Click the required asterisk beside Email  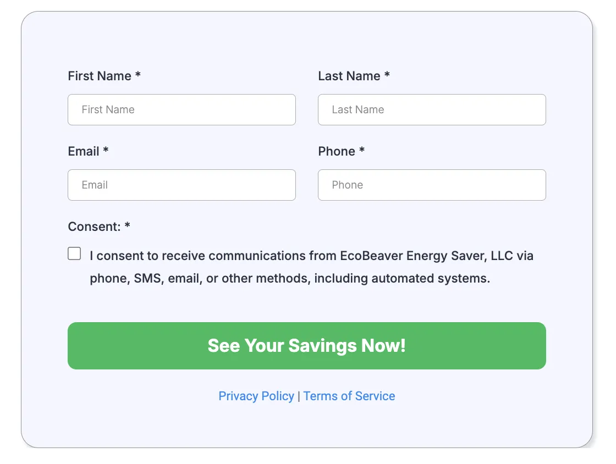coord(106,151)
